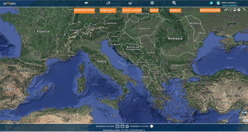Open the Observations eye icon
The width and height of the screenshot is (248, 132).
(86, 3)
